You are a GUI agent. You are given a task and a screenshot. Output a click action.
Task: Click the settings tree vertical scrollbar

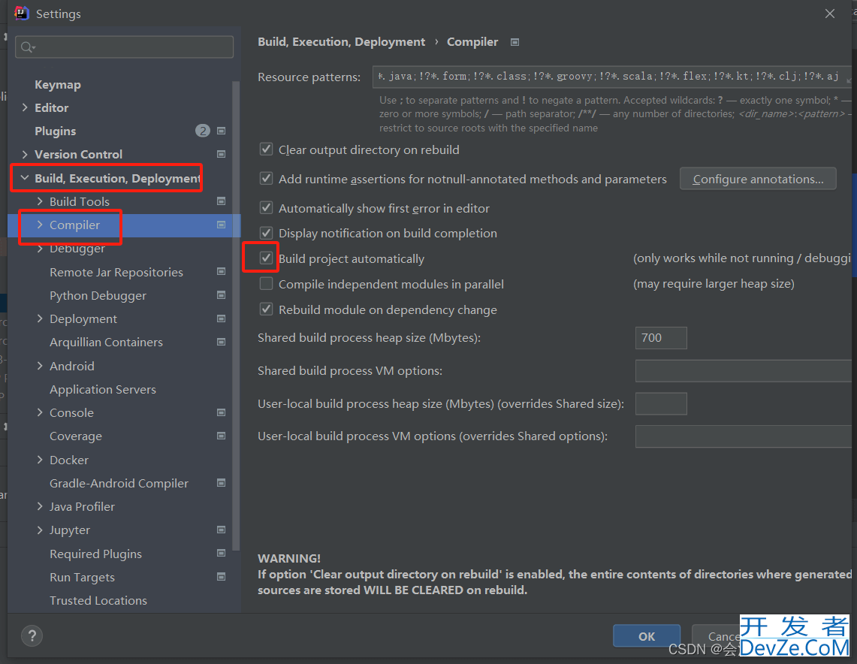click(x=236, y=316)
